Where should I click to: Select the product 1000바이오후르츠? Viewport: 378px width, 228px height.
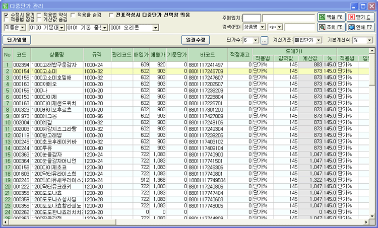coord(57,110)
